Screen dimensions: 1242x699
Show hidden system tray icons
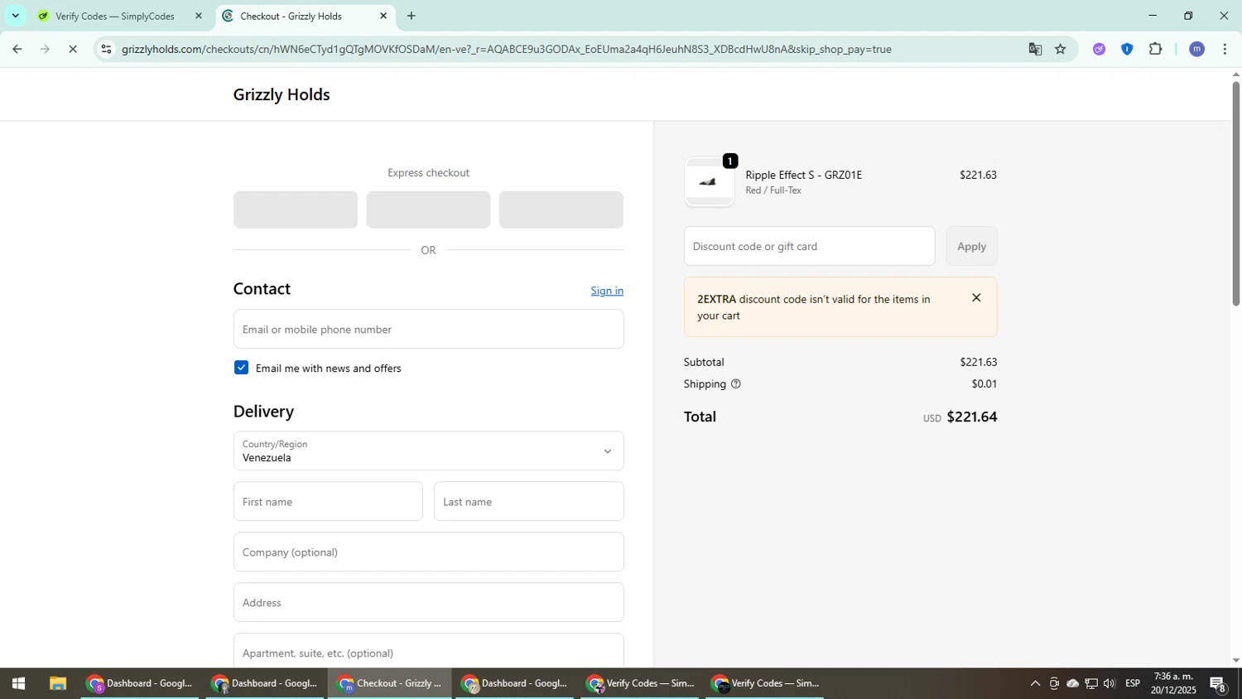pyautogui.click(x=1035, y=684)
